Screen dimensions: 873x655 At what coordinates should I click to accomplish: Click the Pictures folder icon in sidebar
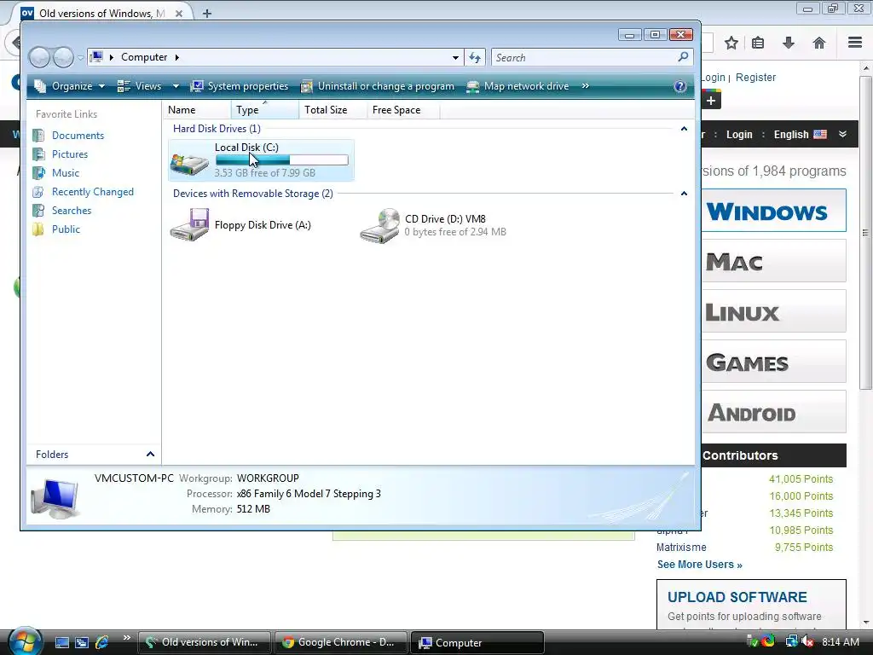(38, 154)
